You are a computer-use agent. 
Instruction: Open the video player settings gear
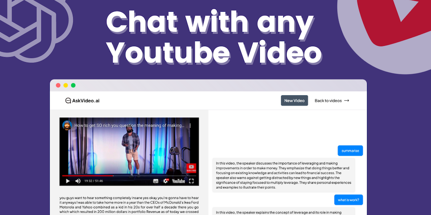[x=166, y=181]
